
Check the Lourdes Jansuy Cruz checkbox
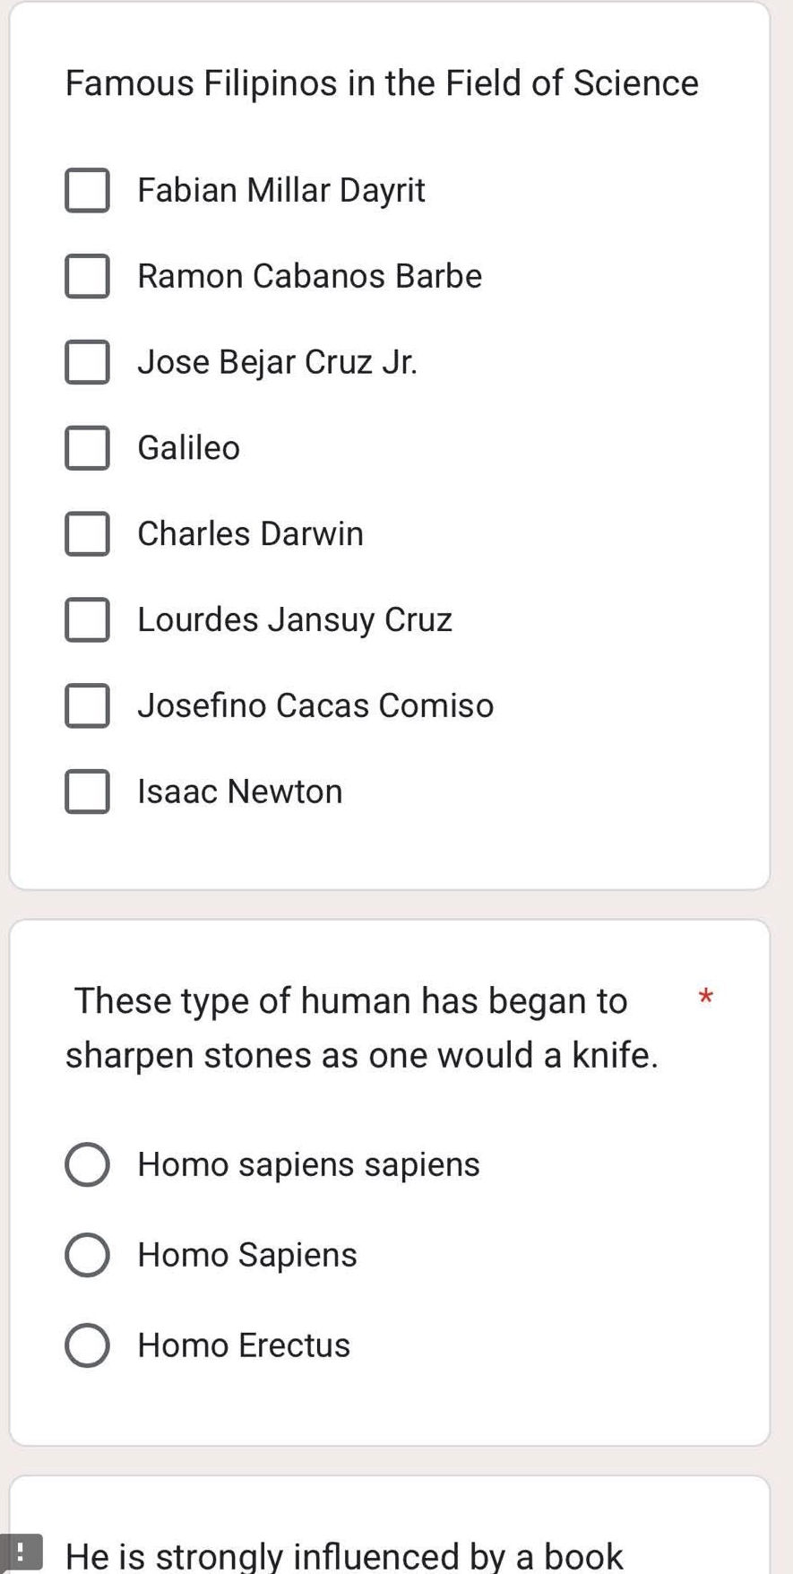tap(87, 619)
